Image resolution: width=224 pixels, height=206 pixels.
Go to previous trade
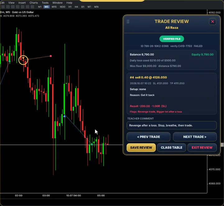(x=148, y=137)
